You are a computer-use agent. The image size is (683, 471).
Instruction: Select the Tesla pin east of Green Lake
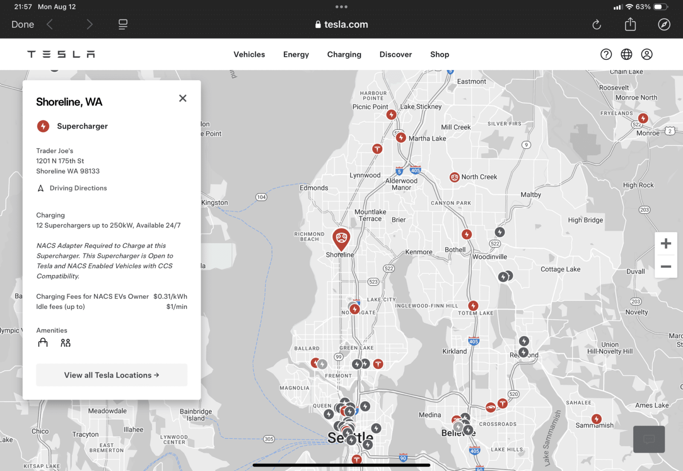pos(378,364)
